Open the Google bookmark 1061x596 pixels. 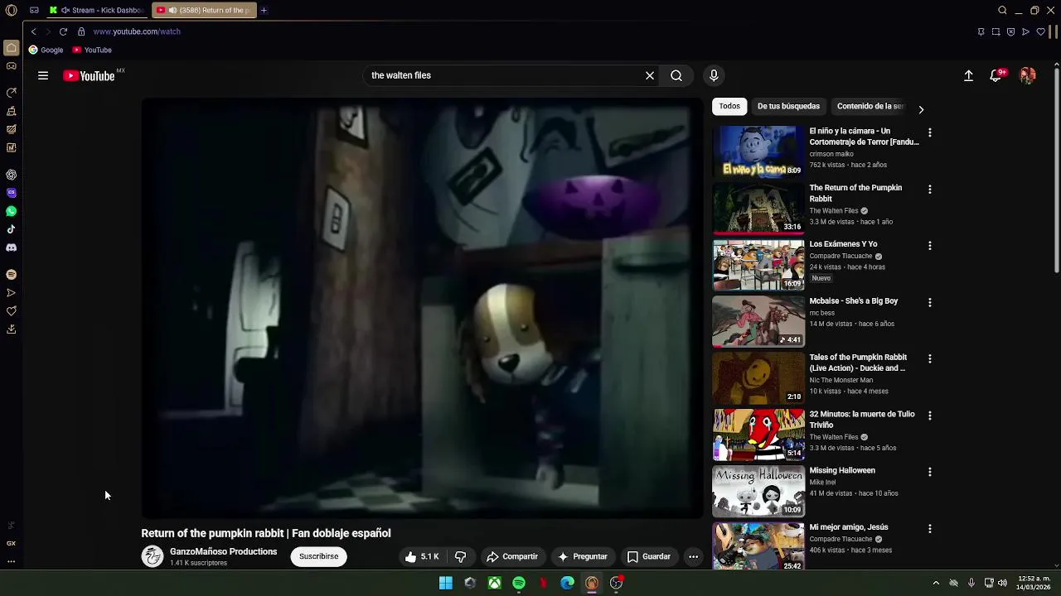click(x=46, y=50)
